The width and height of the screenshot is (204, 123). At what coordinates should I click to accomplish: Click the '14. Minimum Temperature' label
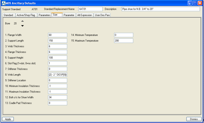point(84,35)
